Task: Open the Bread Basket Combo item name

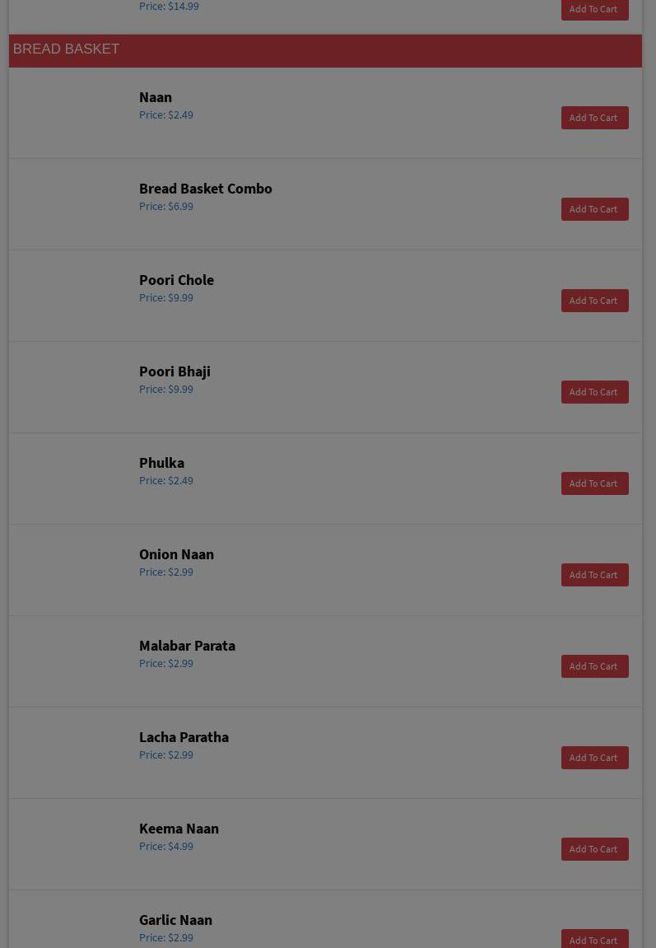Action: [x=205, y=189]
